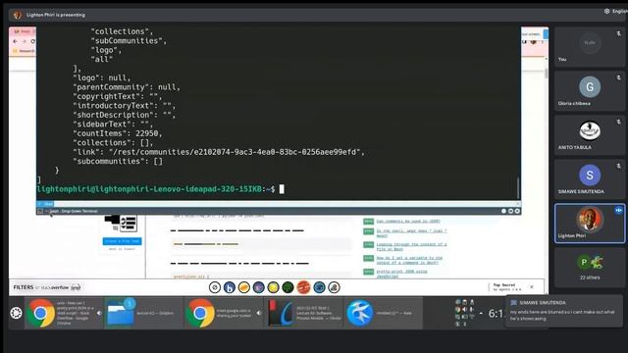Switch to the meet.google.com Chrome taskbar entry
628x353 pixels.
click(224, 313)
